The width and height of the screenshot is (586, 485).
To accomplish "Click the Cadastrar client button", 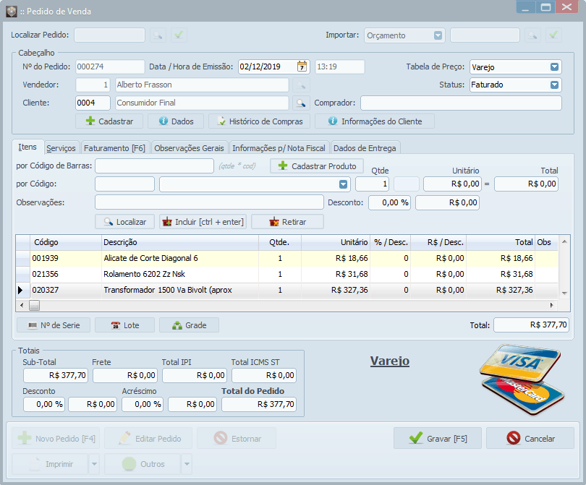I will [109, 121].
